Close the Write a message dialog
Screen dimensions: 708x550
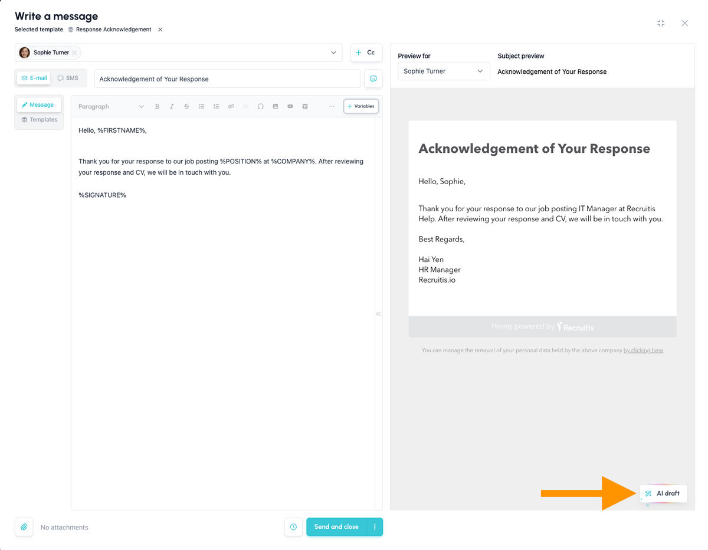coord(684,23)
